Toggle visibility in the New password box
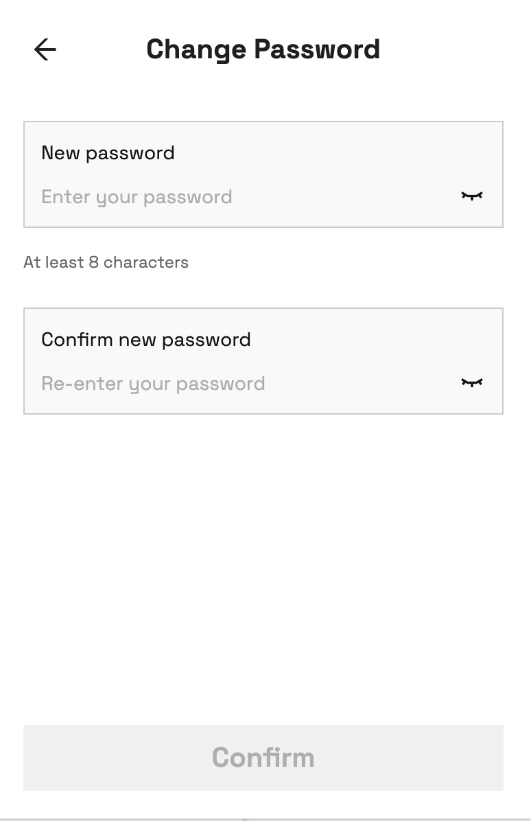Viewport: 531px width, 821px height. click(471, 196)
